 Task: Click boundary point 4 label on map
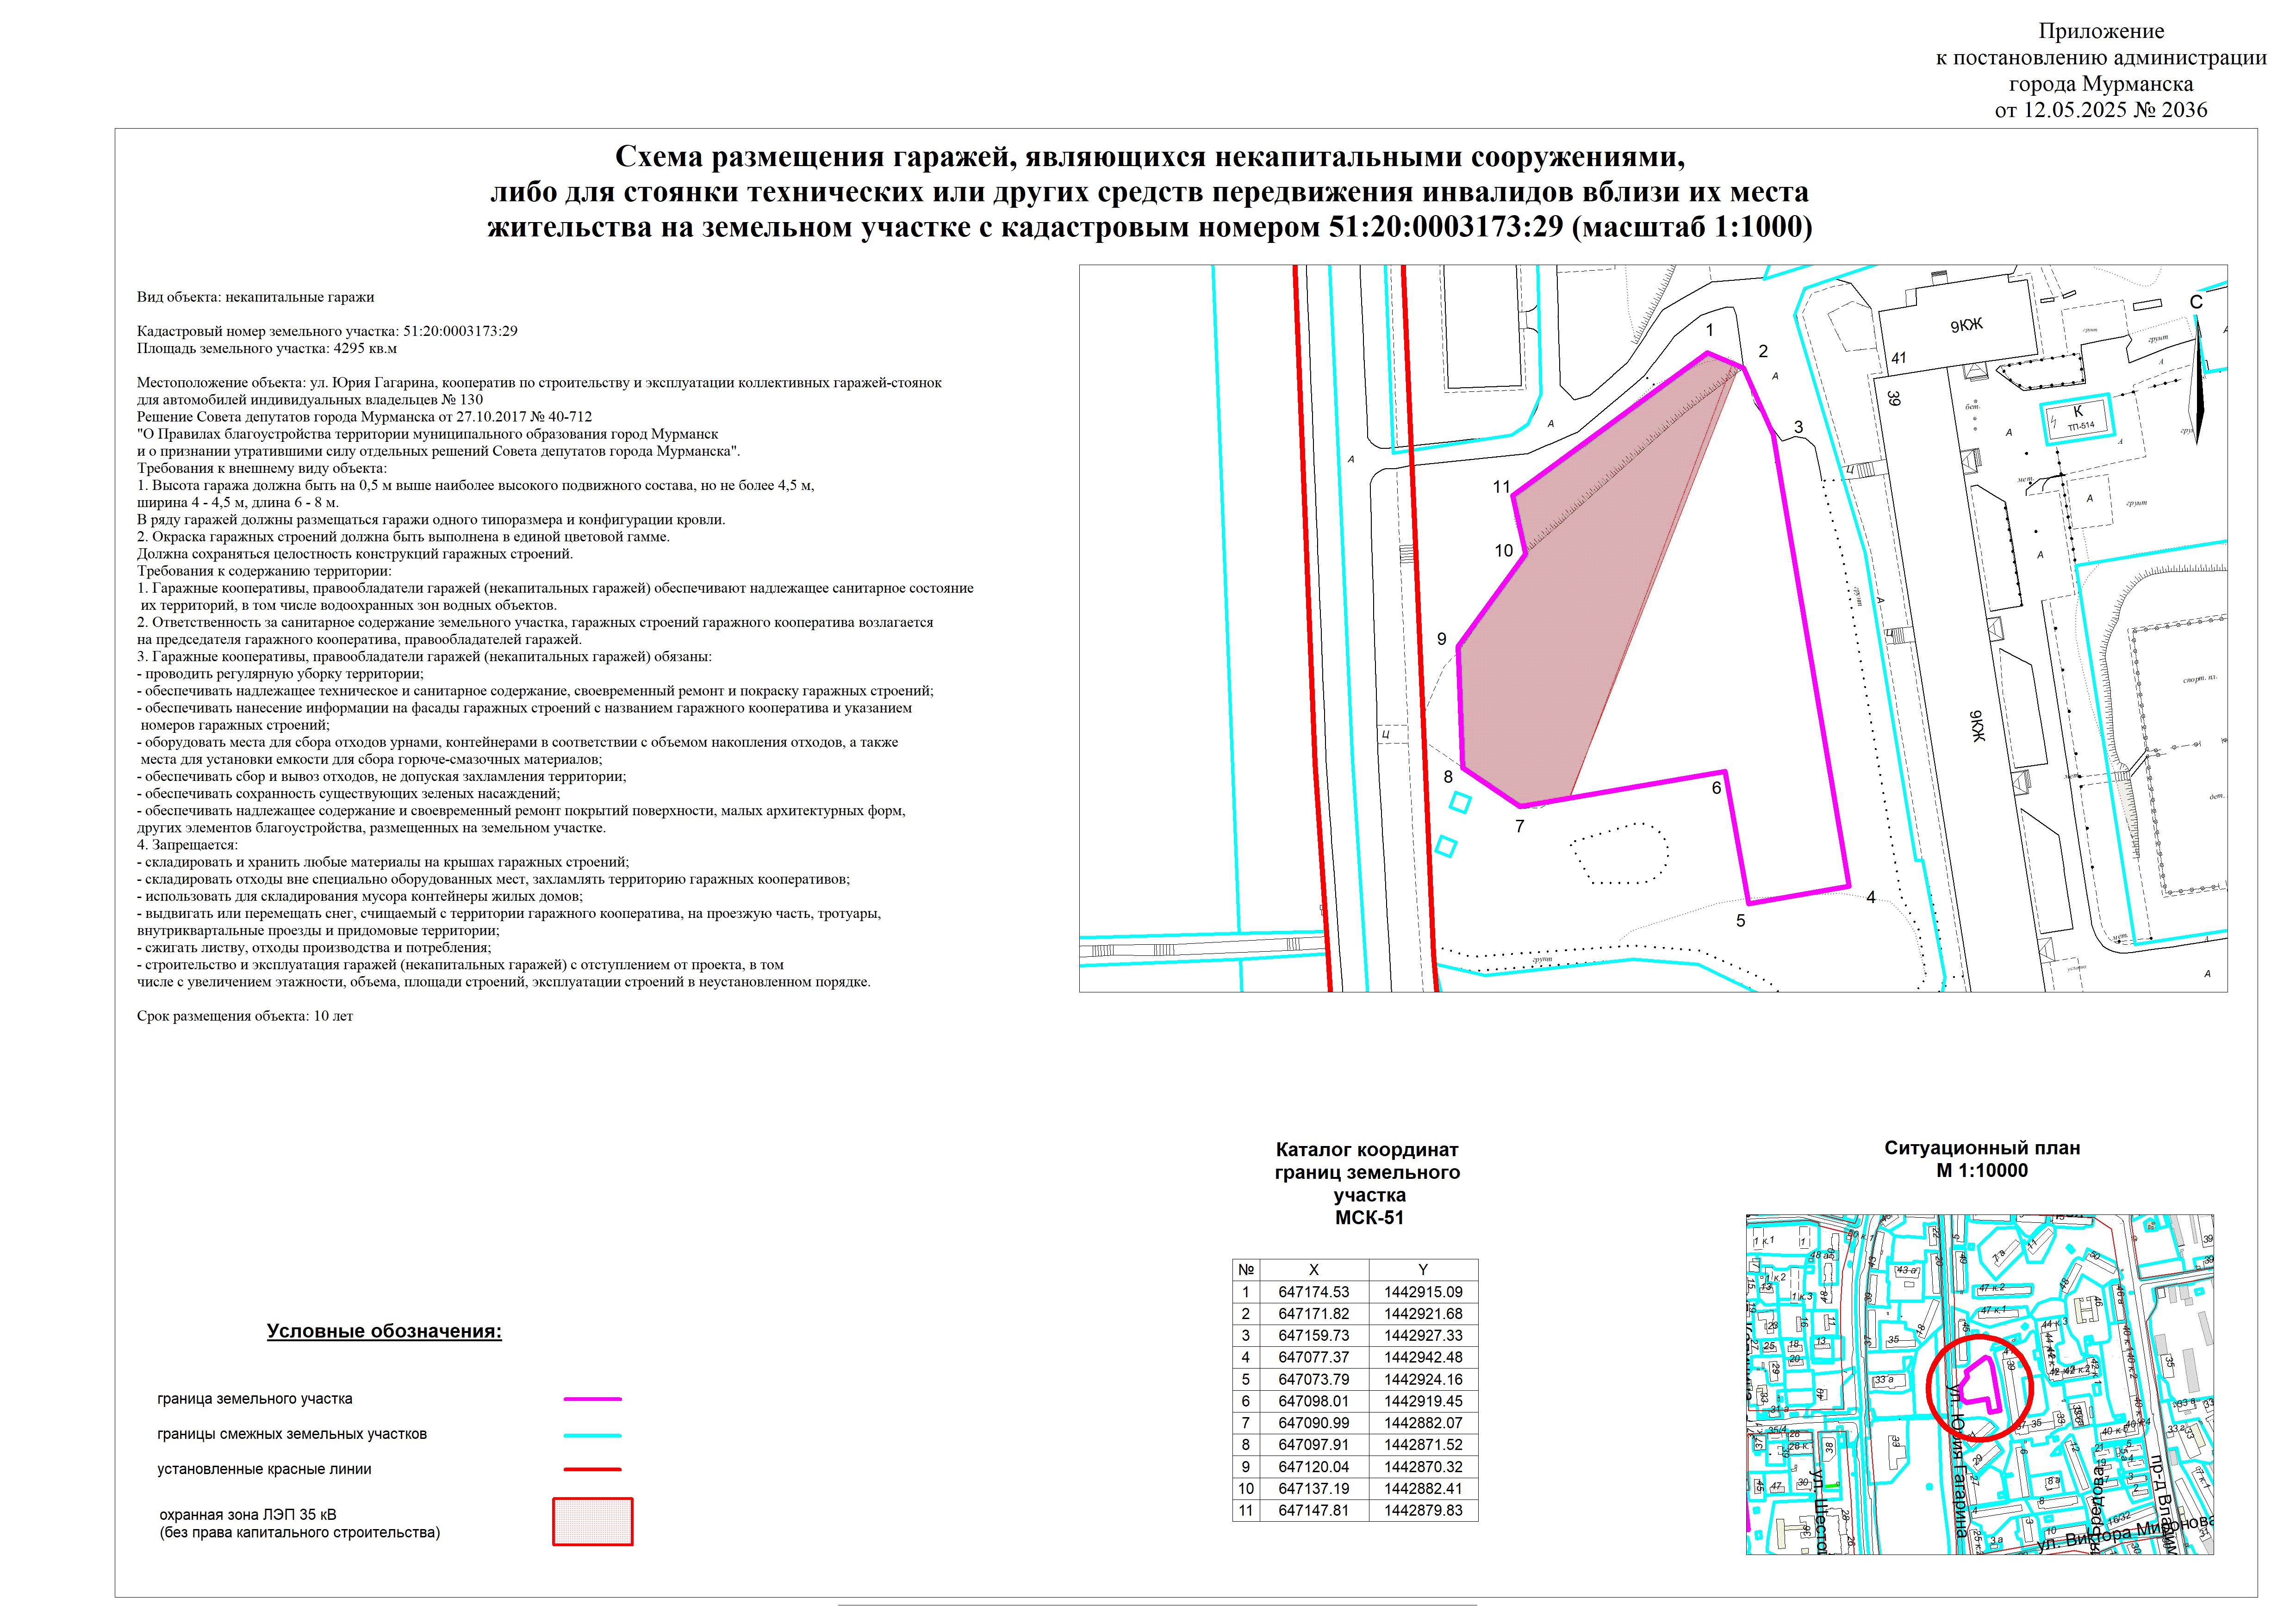click(1870, 898)
